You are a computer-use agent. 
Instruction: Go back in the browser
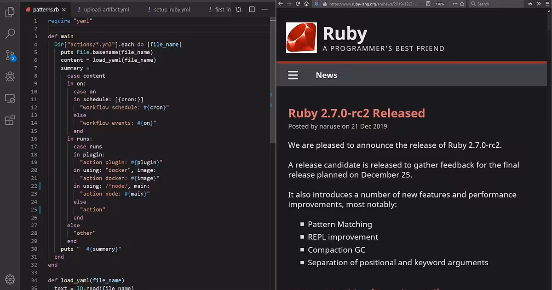(280, 4)
